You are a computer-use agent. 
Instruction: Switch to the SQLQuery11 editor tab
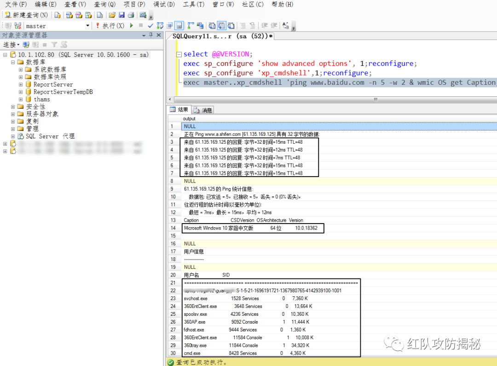click(222, 36)
